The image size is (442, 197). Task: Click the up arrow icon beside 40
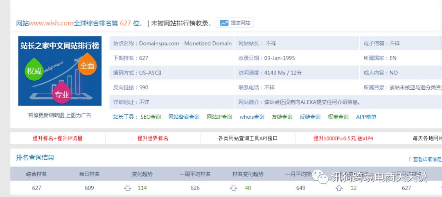pyautogui.click(x=233, y=188)
